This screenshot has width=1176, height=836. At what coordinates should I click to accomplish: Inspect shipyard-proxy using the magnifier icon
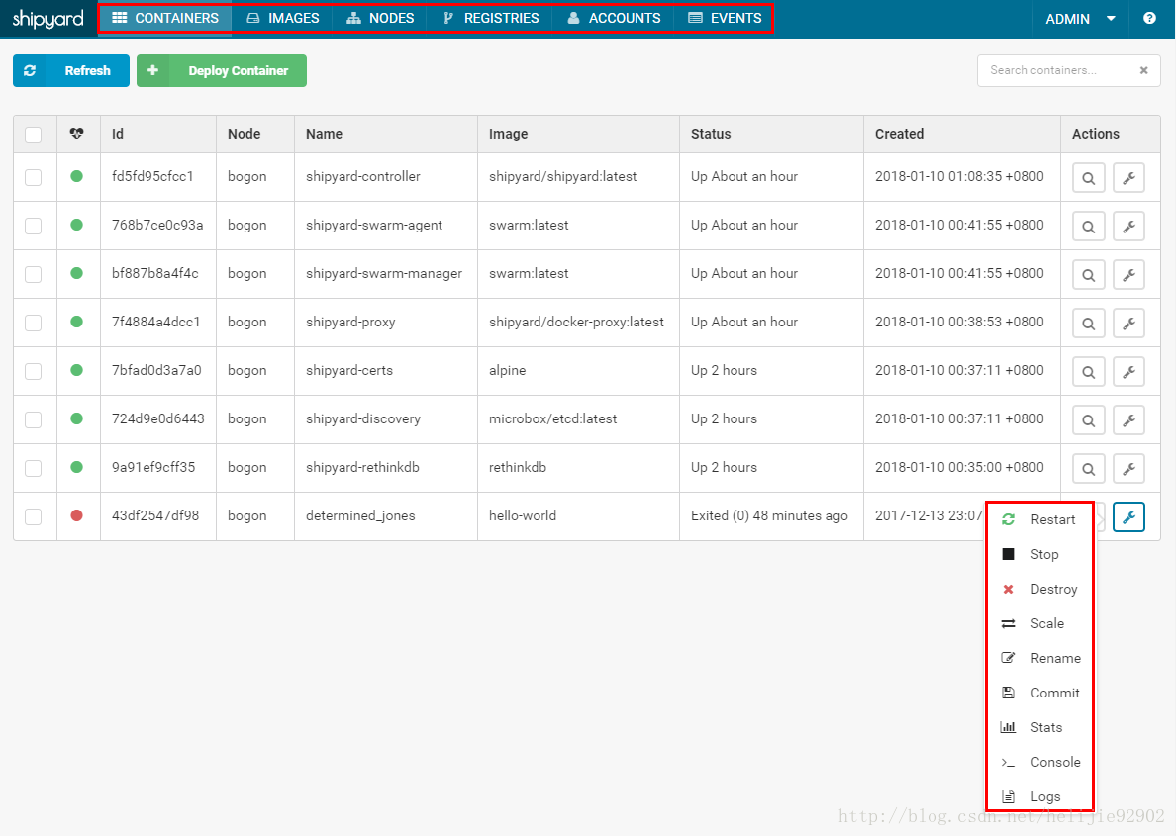coord(1088,324)
